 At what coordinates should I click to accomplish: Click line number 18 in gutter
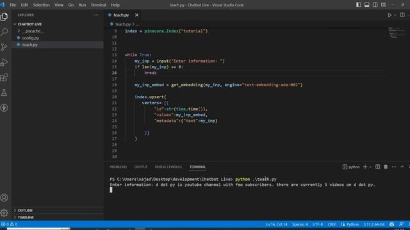(x=114, y=85)
